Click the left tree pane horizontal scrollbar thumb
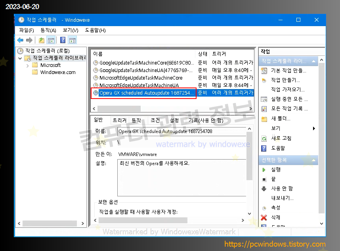The width and height of the screenshot is (340, 251). pyautogui.click(x=50, y=223)
